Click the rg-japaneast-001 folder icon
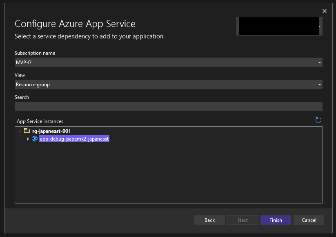Screen dimensions: 336x237 tap(27, 131)
